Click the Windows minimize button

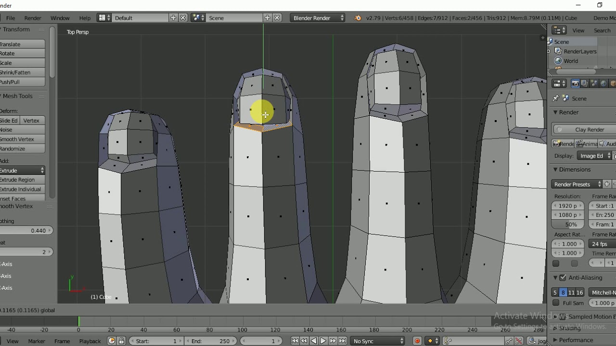click(x=578, y=5)
